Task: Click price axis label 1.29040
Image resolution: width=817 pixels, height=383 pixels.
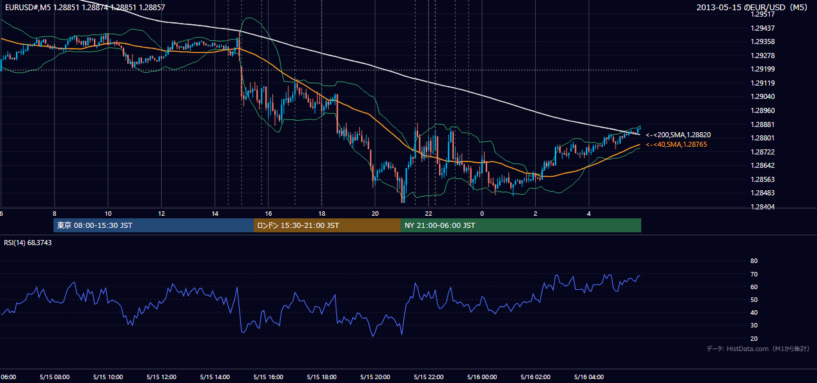Action: [763, 97]
